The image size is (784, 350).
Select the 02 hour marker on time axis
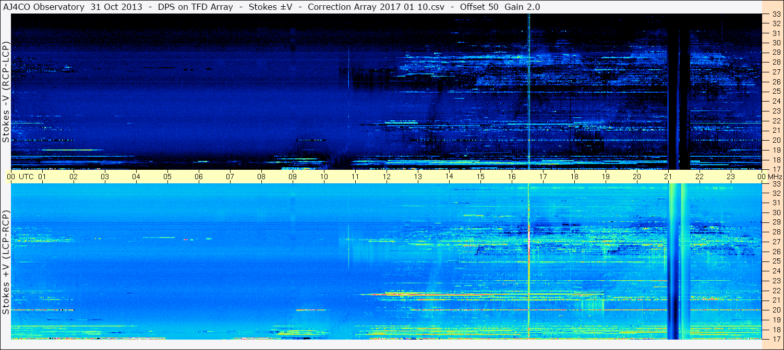[x=74, y=177]
